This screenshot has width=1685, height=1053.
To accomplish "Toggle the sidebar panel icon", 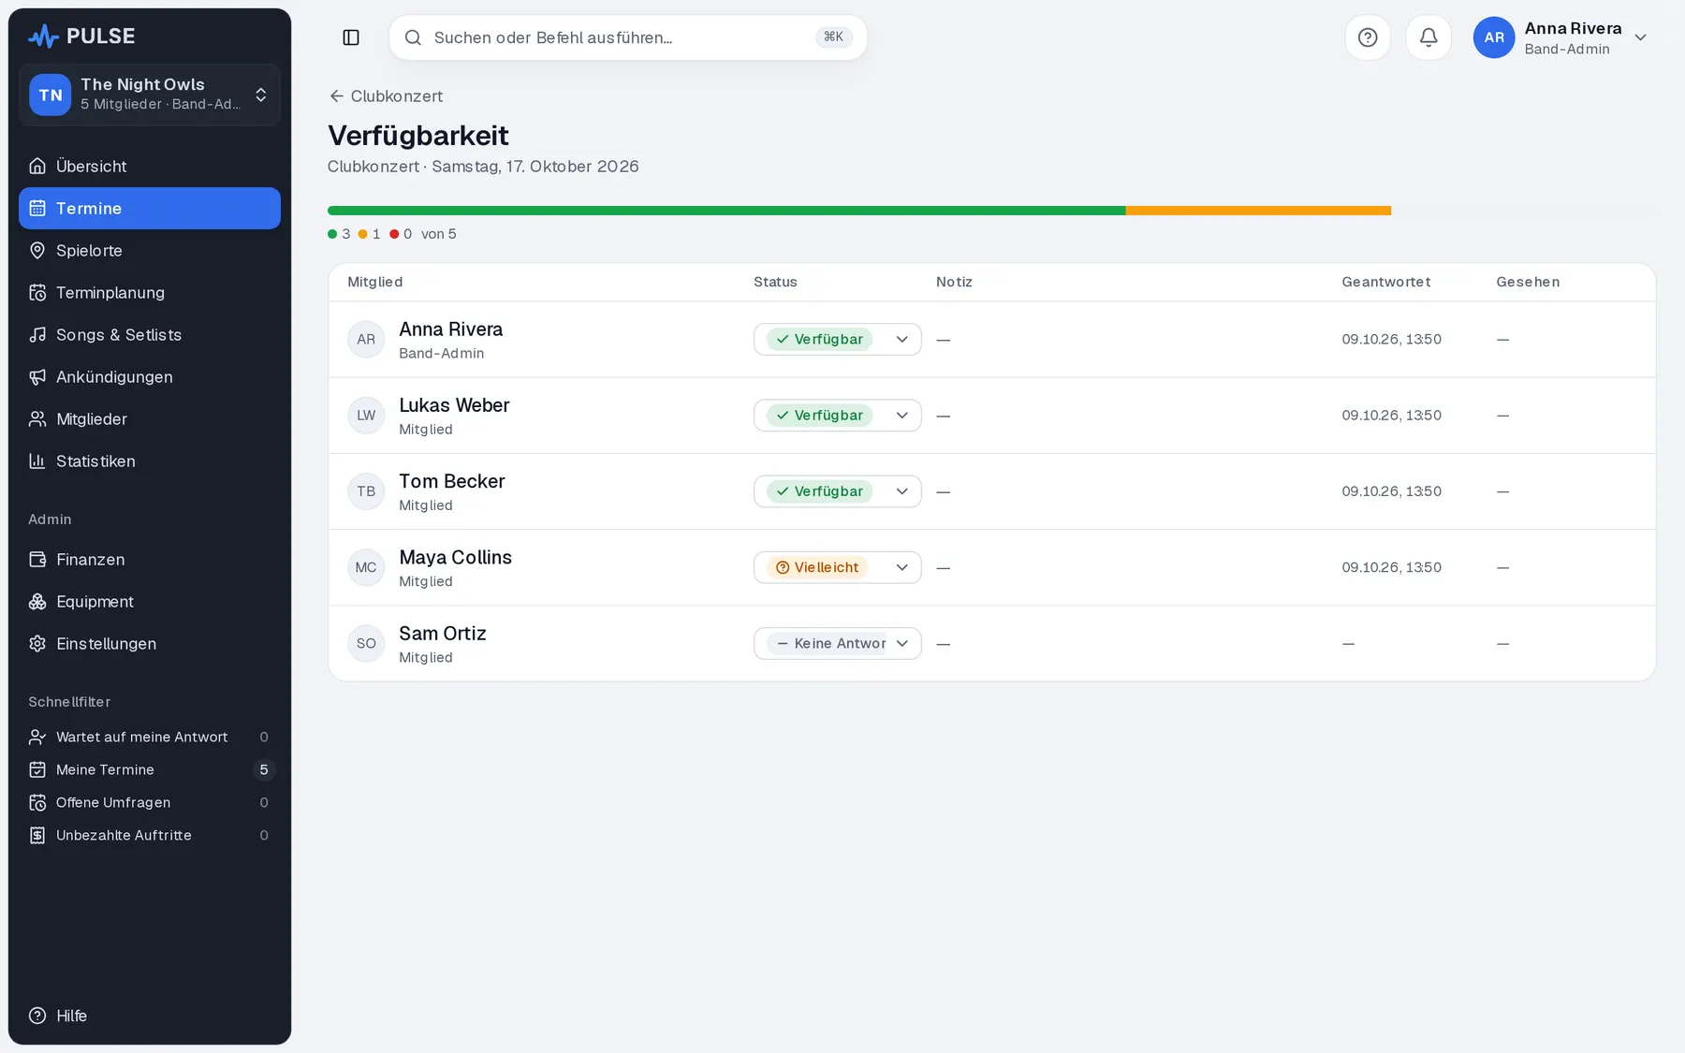I will coord(351,37).
